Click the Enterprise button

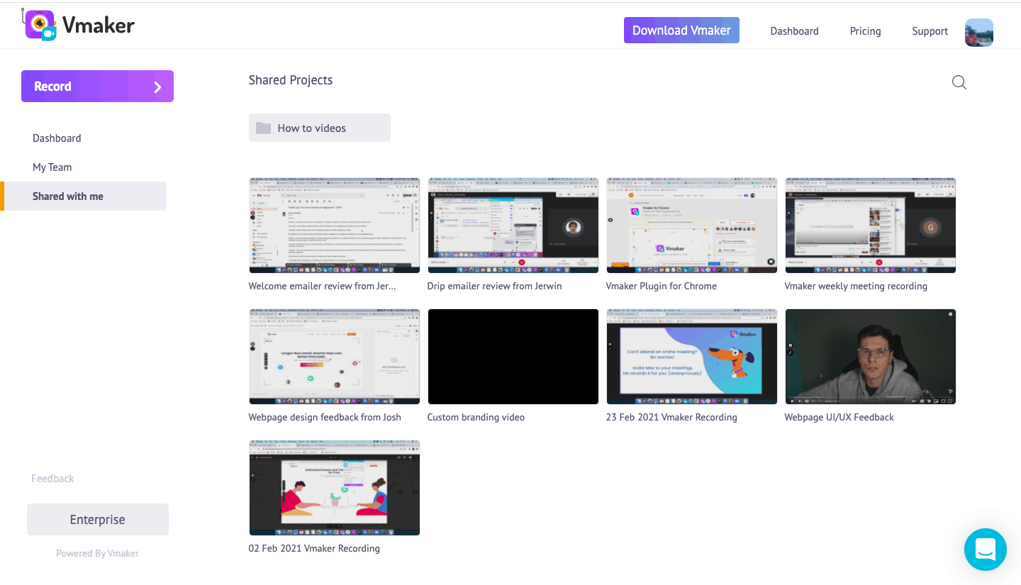point(98,520)
